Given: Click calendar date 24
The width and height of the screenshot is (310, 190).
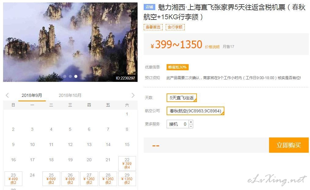Looking at the screenshot, I should 32,175.
